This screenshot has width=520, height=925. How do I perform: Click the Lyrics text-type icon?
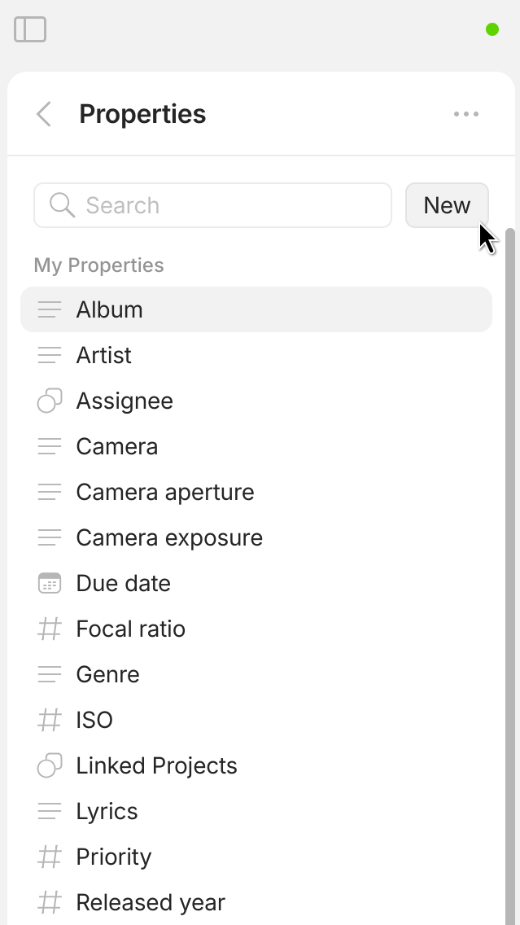[x=50, y=812]
